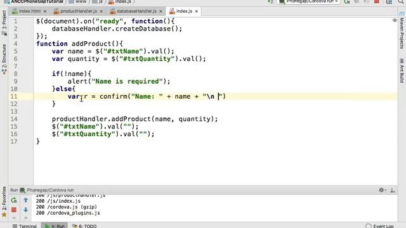Image resolution: width=406 pixels, height=228 pixels.
Task: Click line number 4 in the gutter
Action: pos(15,44)
